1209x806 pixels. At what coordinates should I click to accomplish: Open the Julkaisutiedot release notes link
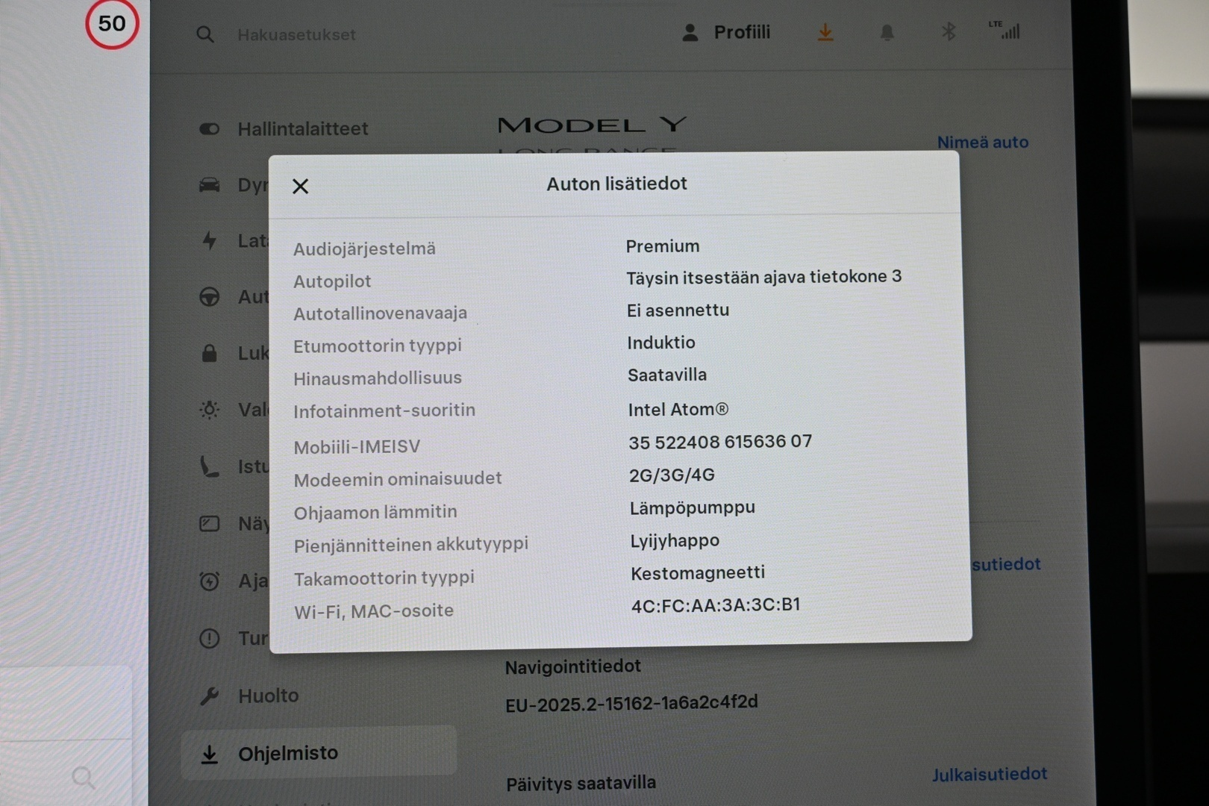pos(989,775)
